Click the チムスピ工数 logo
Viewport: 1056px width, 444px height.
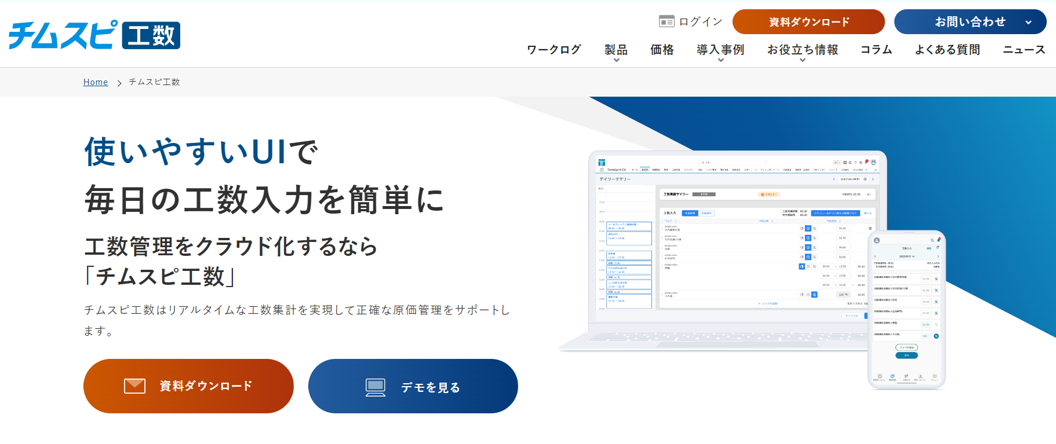(94, 35)
